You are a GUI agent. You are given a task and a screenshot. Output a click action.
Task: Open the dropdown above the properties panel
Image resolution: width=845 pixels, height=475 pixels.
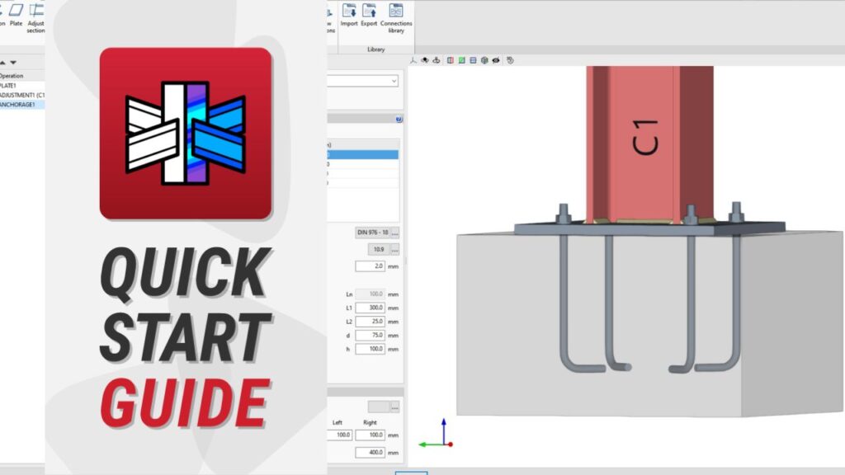364,81
